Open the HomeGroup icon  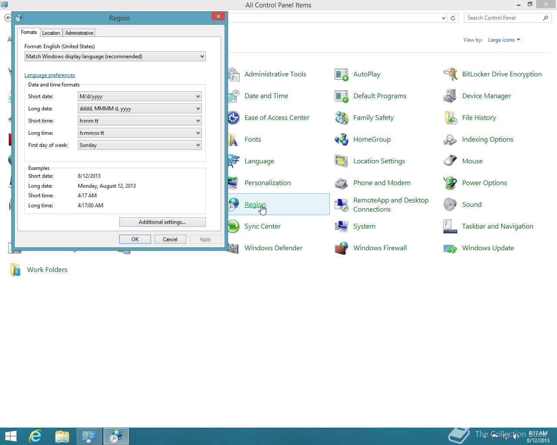point(342,139)
